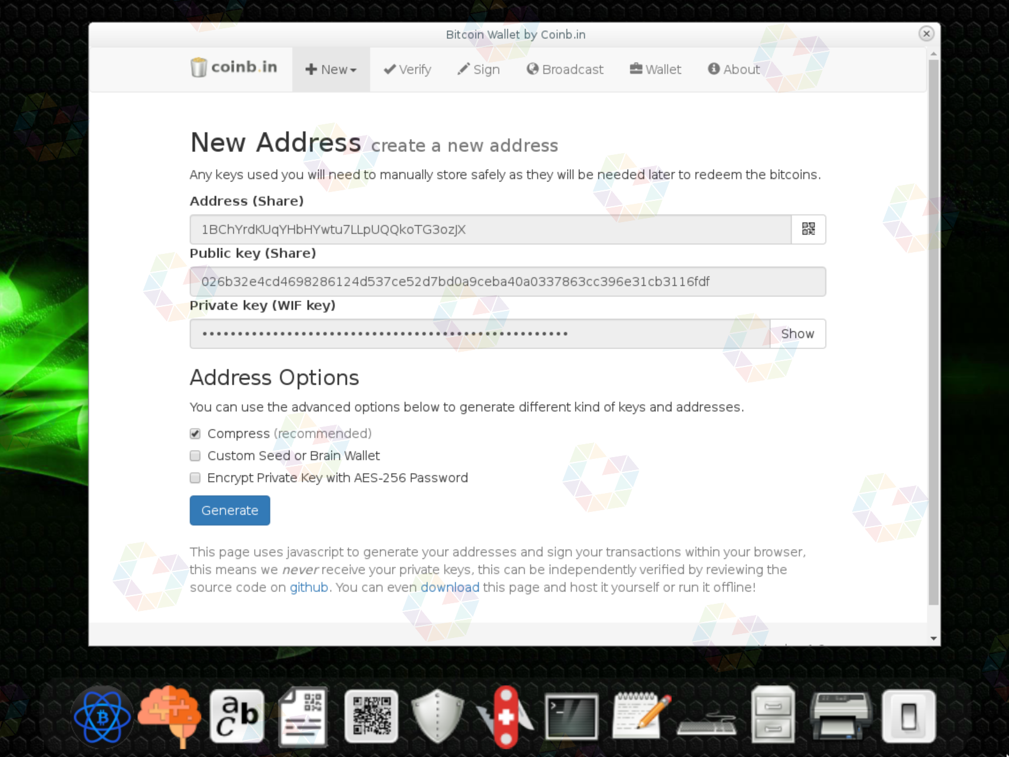Show QR code for the address

pos(808,229)
